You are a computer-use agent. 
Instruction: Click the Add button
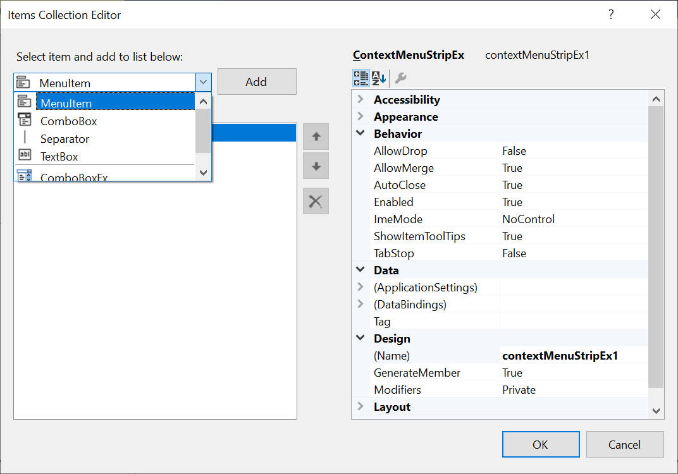coord(257,81)
